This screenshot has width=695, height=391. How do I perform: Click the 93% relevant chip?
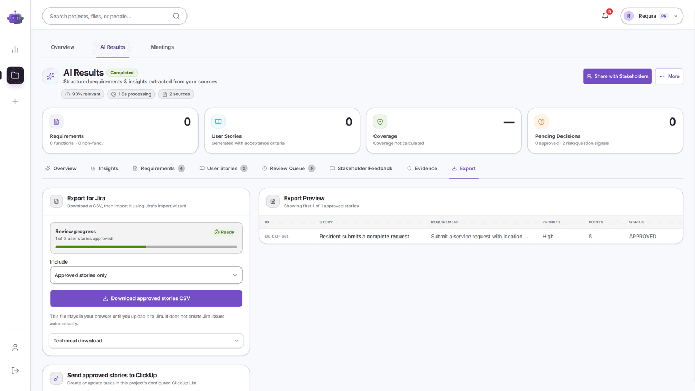(83, 94)
